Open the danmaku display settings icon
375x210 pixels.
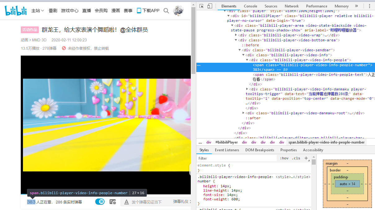113,202
